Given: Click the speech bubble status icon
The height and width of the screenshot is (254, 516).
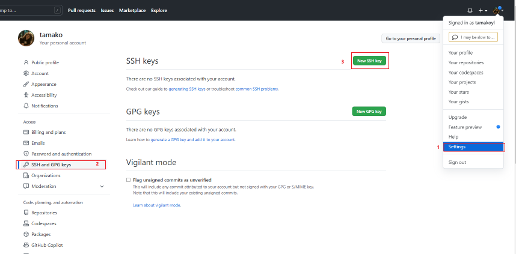Looking at the screenshot, I should [x=455, y=37].
